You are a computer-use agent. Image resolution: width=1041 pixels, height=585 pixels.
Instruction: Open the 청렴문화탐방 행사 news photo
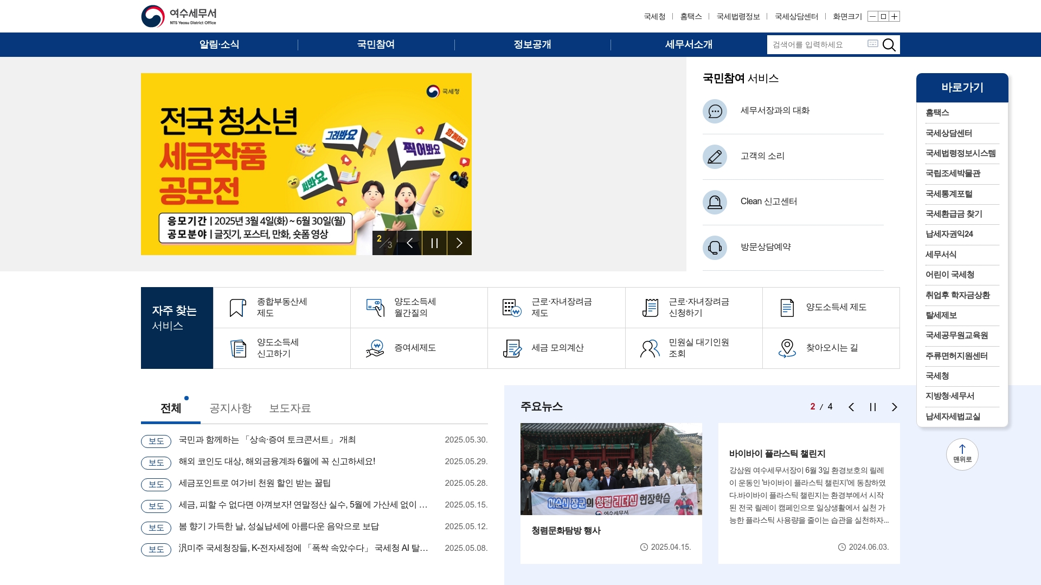coord(611,469)
